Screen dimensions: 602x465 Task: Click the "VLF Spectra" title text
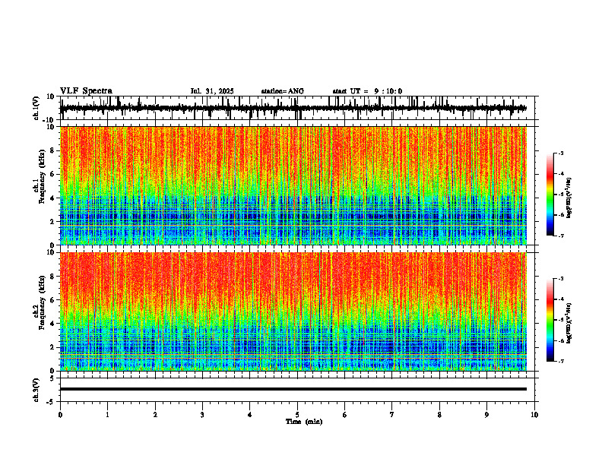coord(86,91)
